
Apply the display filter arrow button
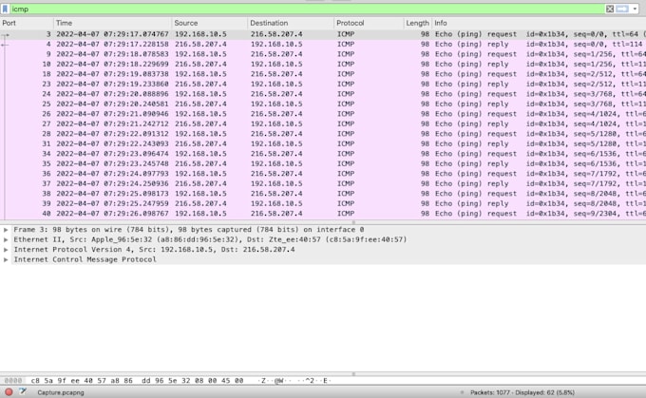(x=621, y=9)
